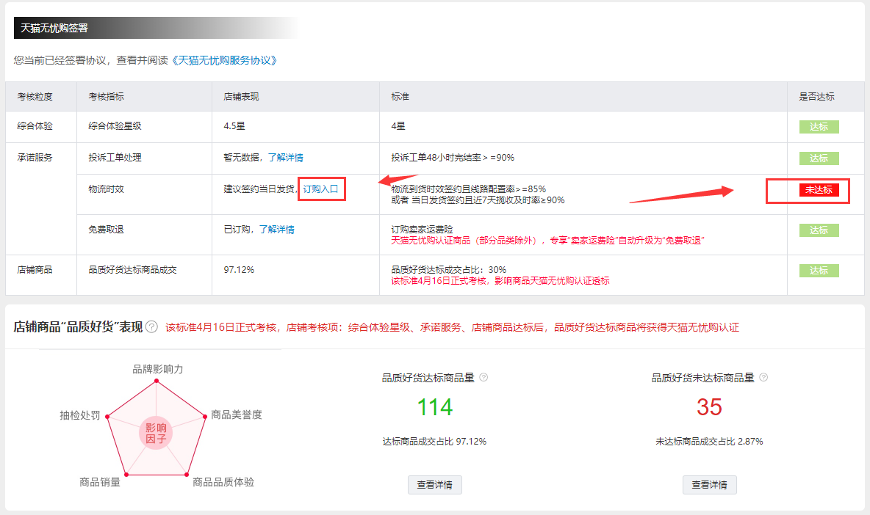Click 查看详情 under 未达标商品成交占比 2.87%
Screen dimensions: 870x515
pyautogui.click(x=709, y=484)
